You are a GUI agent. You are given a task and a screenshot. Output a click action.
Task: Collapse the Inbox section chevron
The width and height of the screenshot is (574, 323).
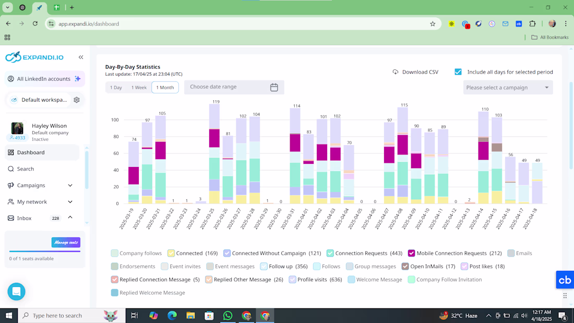coord(70,218)
